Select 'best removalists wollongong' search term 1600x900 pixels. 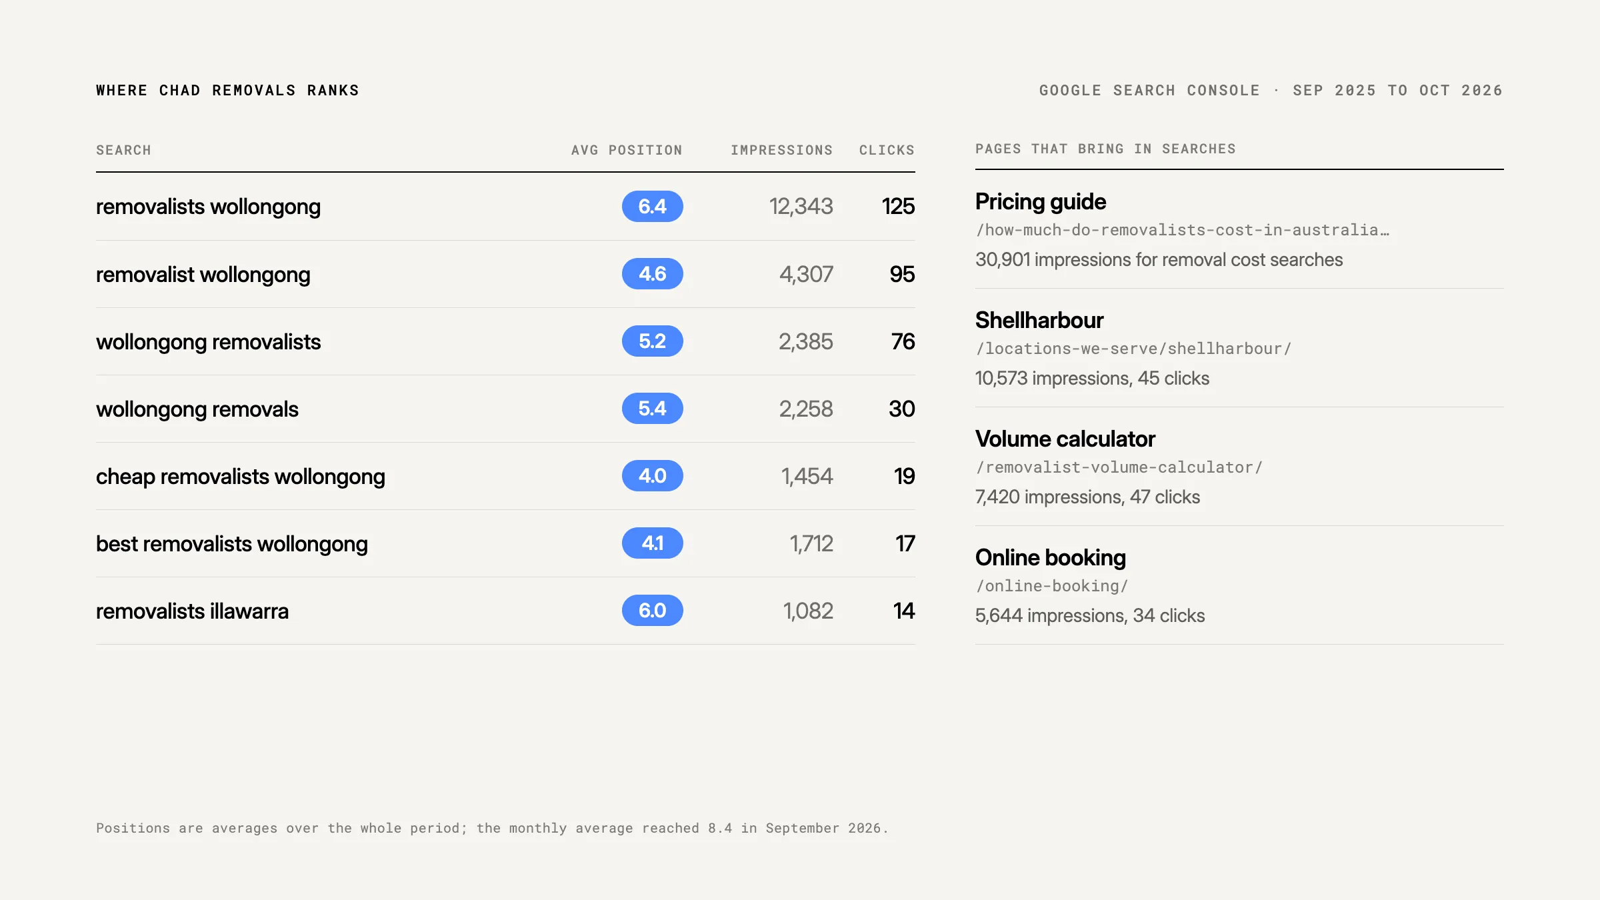click(231, 543)
